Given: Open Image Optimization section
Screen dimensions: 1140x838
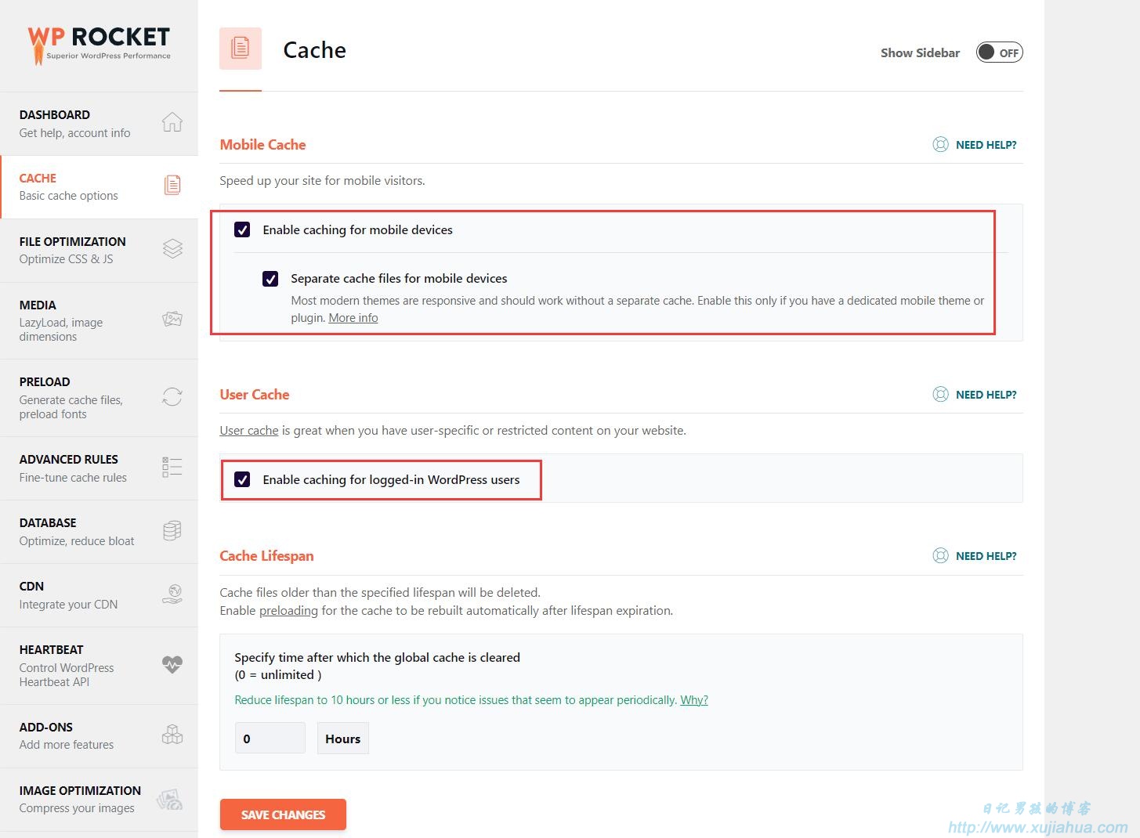Looking at the screenshot, I should 99,800.
